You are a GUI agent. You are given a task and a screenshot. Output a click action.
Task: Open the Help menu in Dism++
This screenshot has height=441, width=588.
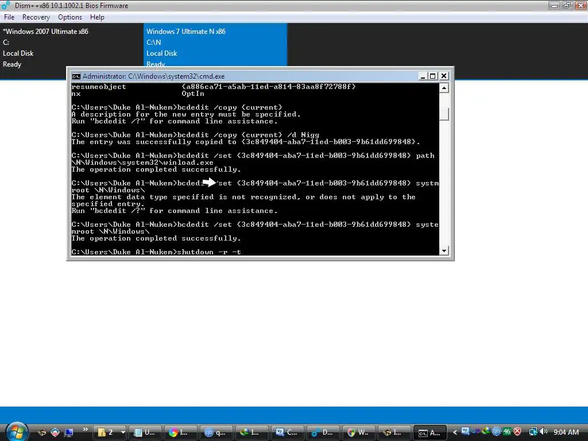coord(97,17)
